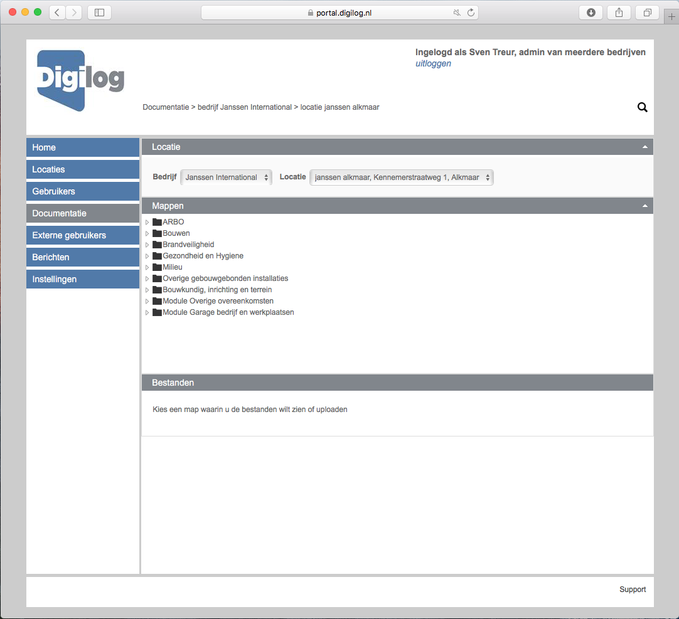Open the Locatie dropdown for janssen alkmaar
Screen dimensions: 679x619
(x=401, y=177)
